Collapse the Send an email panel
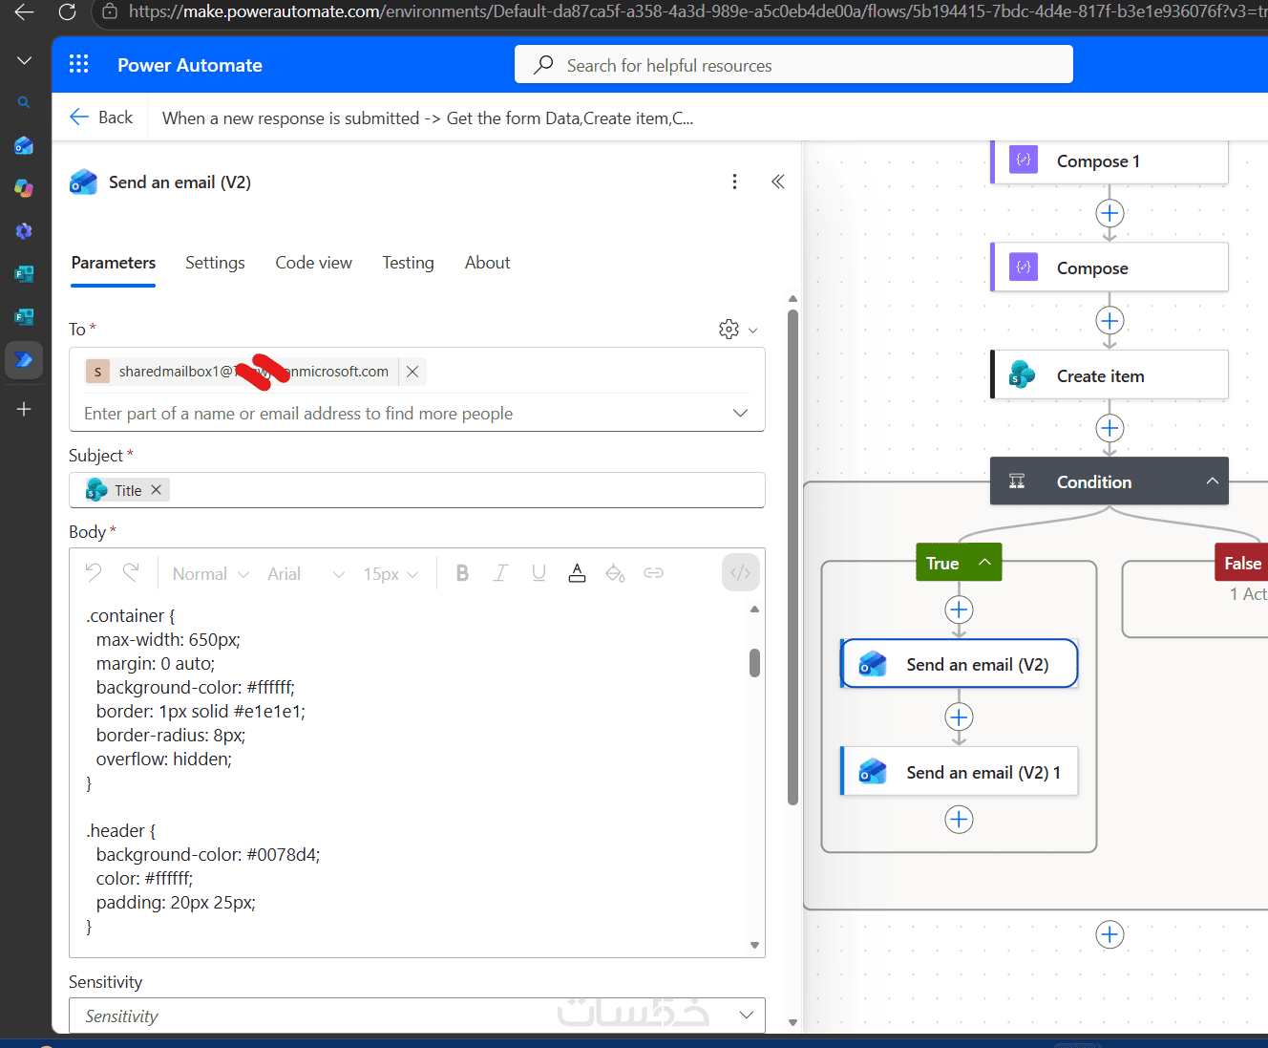 pyautogui.click(x=778, y=182)
